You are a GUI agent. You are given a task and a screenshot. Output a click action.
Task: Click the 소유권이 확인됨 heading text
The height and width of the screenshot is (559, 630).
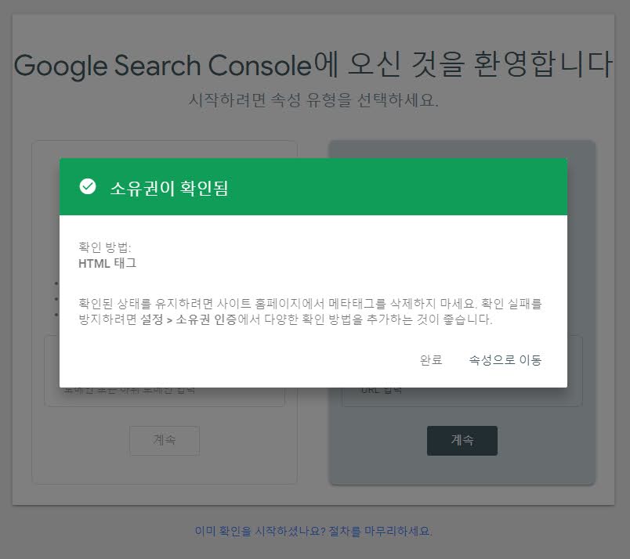pos(169,188)
